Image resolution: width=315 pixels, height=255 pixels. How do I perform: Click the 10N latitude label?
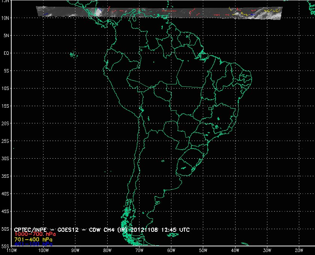tap(5, 18)
